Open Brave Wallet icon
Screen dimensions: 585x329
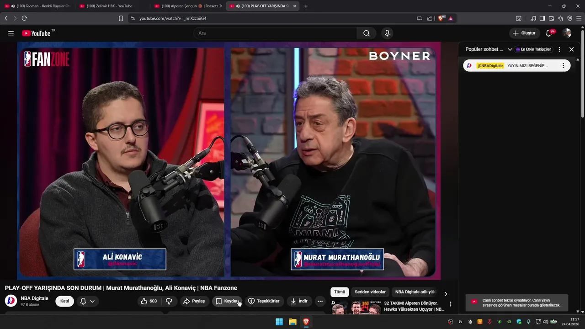click(551, 18)
